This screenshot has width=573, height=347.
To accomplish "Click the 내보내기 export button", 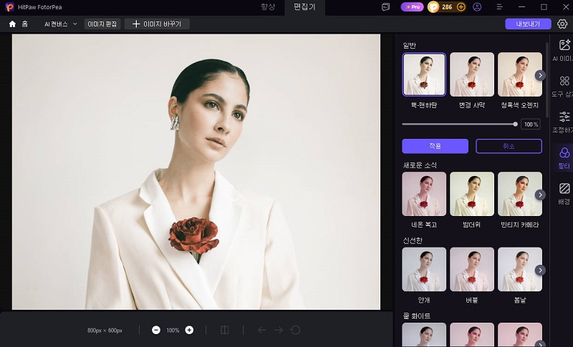I will pos(528,24).
